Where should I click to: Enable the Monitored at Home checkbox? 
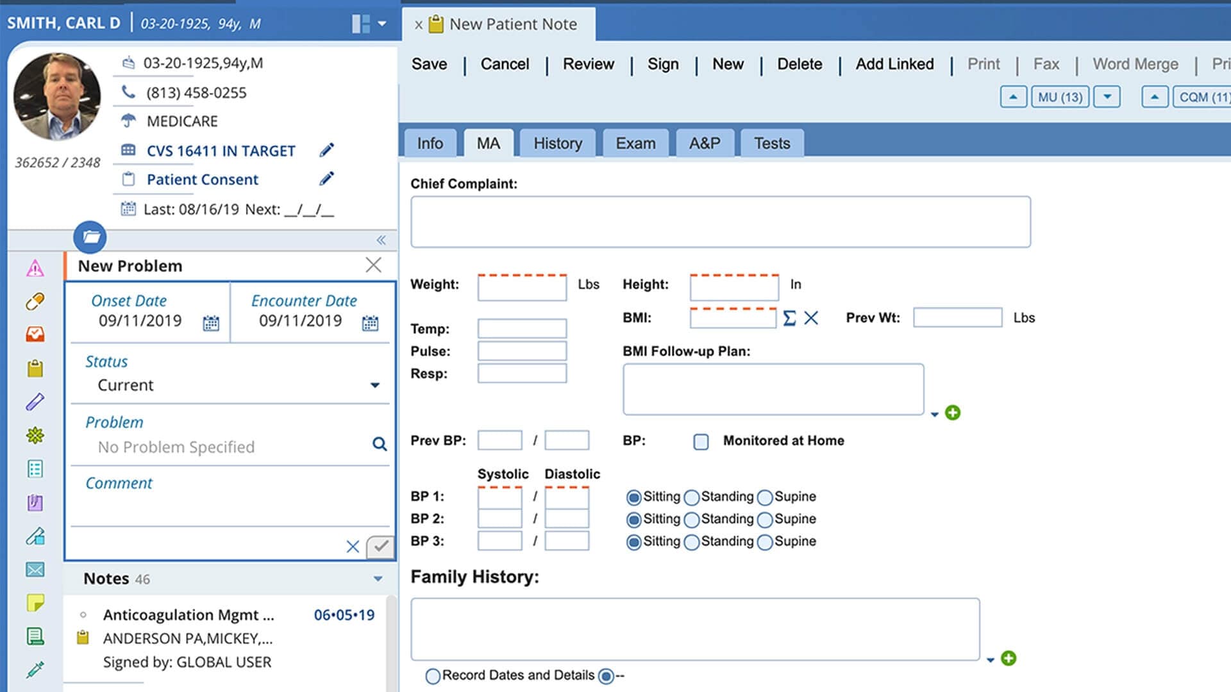(x=700, y=441)
